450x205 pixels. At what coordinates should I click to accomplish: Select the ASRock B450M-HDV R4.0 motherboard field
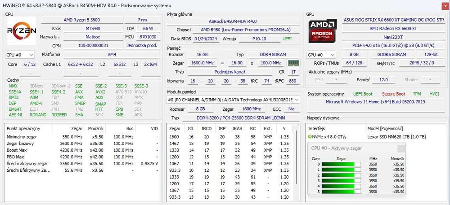click(x=233, y=22)
